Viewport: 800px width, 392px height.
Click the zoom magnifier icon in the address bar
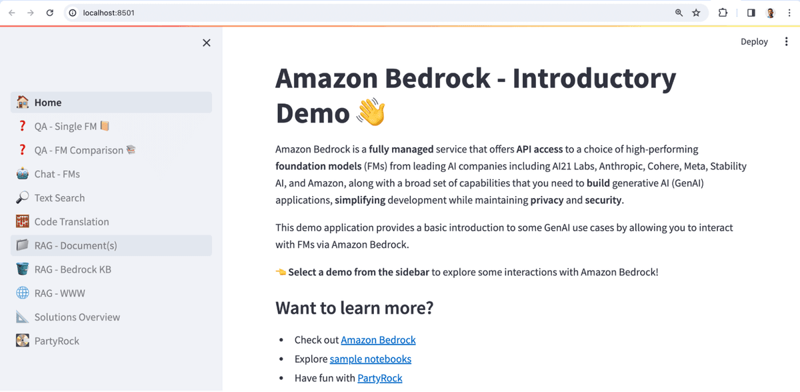[677, 12]
